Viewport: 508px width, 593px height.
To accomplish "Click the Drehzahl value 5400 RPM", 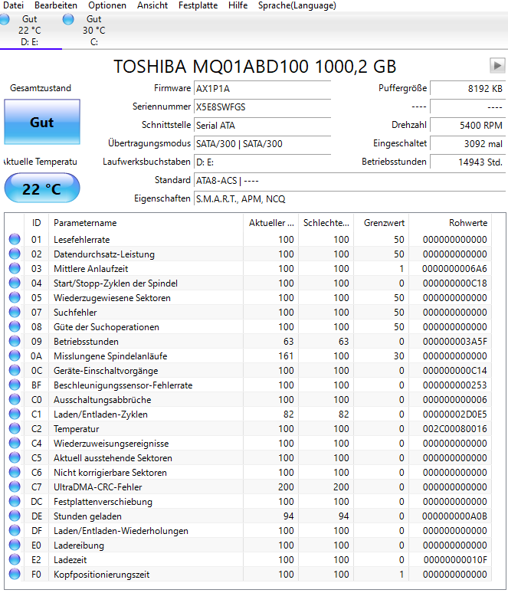I will point(467,125).
